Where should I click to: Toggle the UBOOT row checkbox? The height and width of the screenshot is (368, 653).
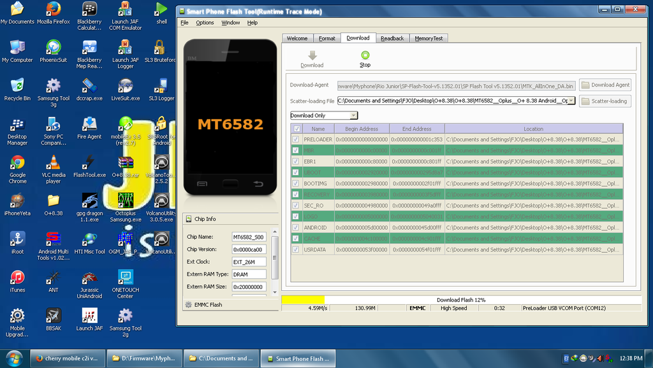[x=296, y=173]
